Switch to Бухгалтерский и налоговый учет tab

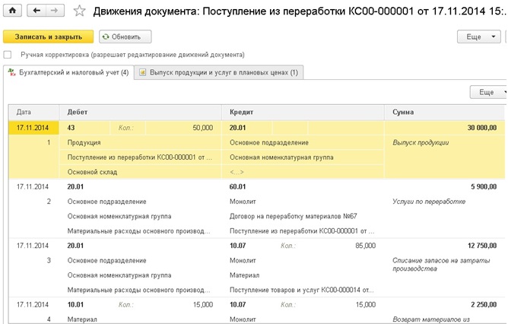tap(68, 72)
